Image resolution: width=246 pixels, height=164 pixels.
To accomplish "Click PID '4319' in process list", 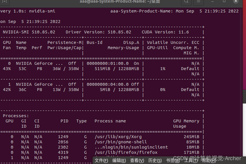I will pyautogui.click(x=63, y=152).
